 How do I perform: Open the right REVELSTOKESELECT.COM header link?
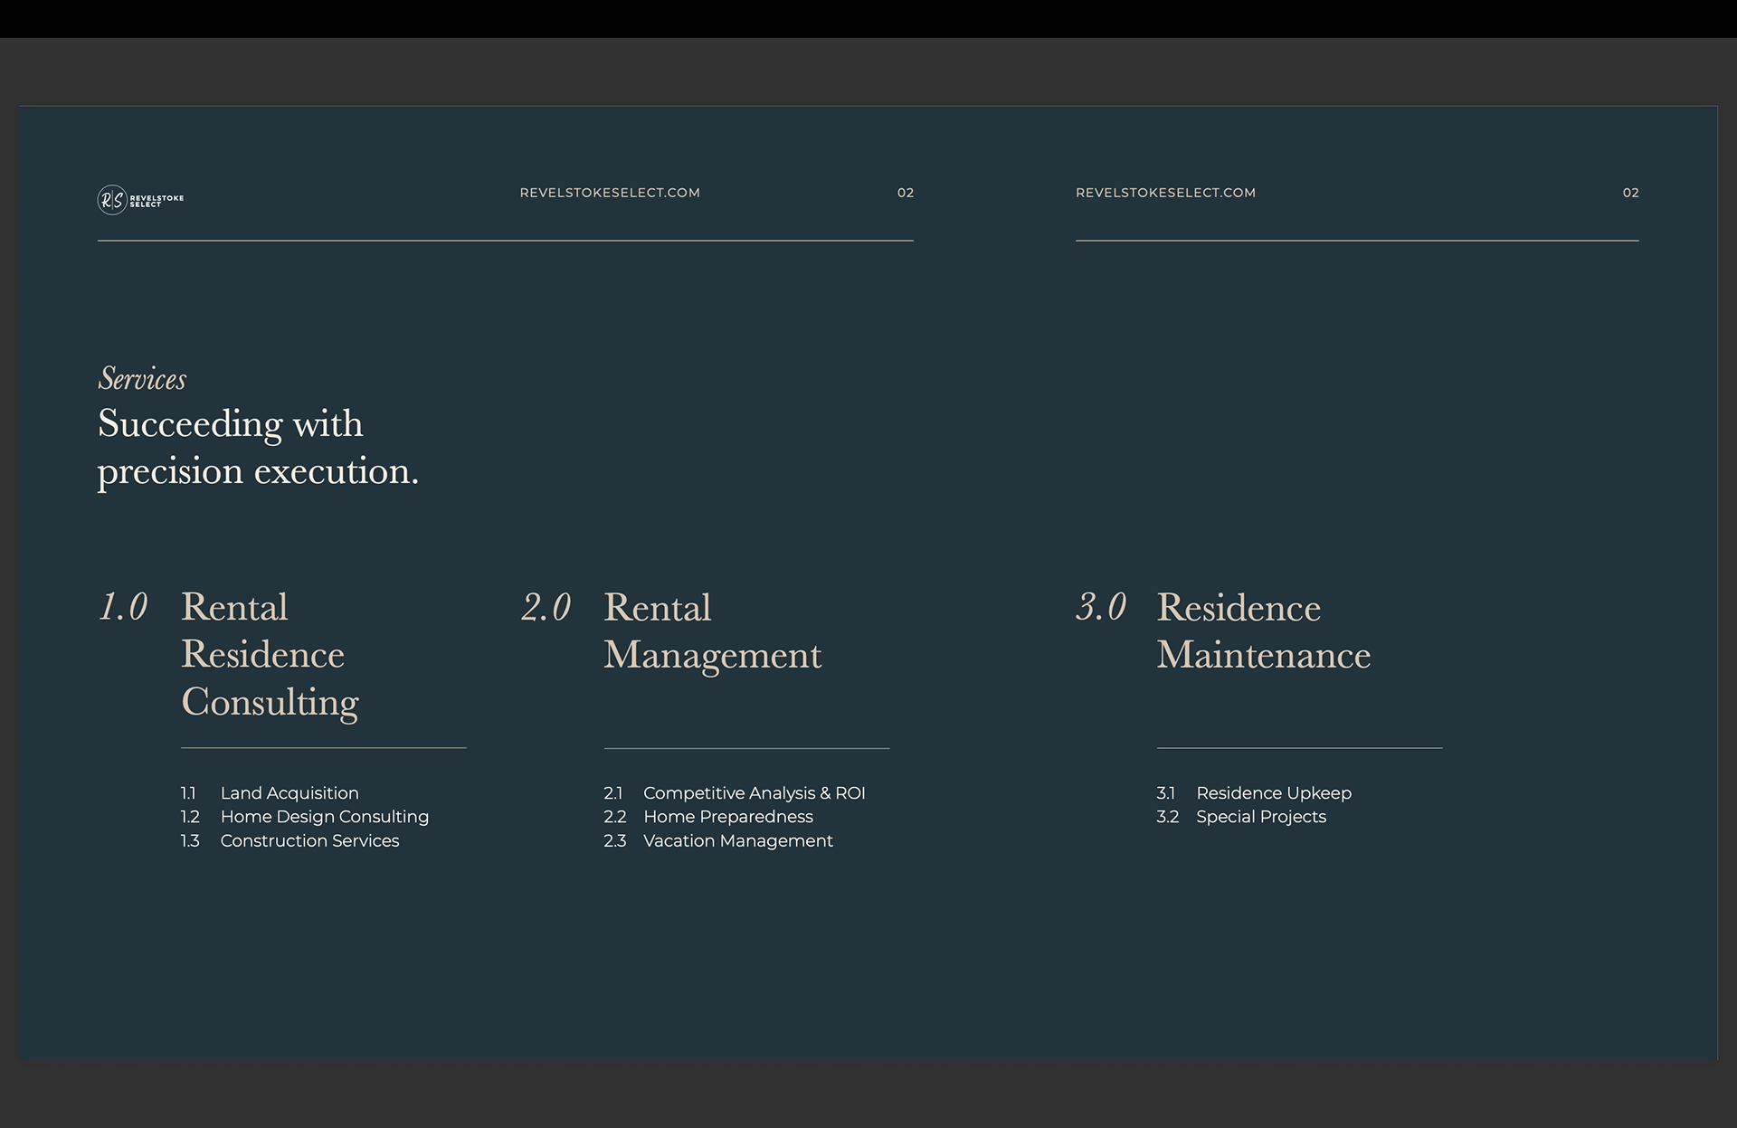tap(1165, 193)
